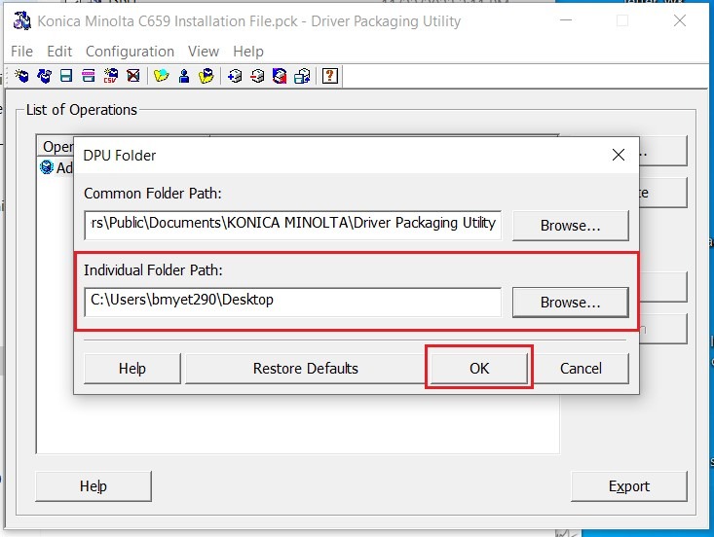Open the File menu
Screen dimensions: 714x537
click(21, 52)
